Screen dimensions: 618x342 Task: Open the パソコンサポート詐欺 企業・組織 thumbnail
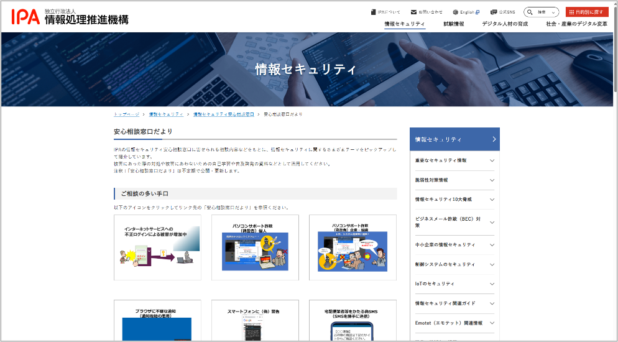tap(353, 247)
